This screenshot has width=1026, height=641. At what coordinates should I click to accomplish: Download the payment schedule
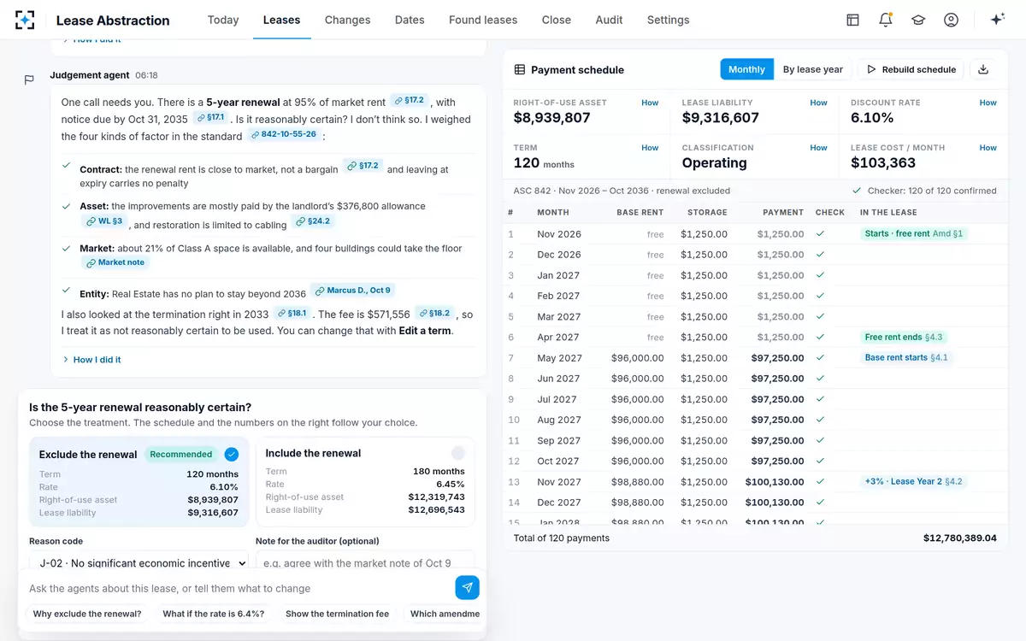(x=983, y=69)
